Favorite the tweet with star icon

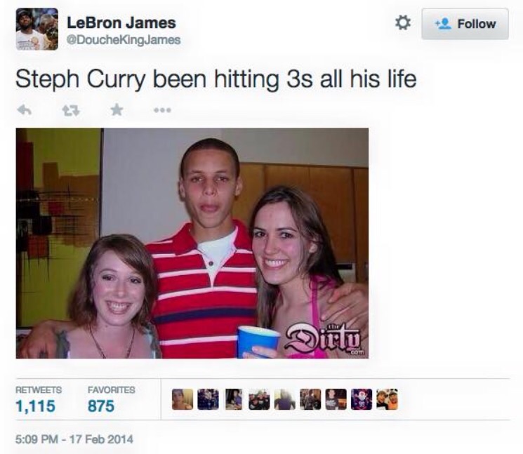[117, 109]
